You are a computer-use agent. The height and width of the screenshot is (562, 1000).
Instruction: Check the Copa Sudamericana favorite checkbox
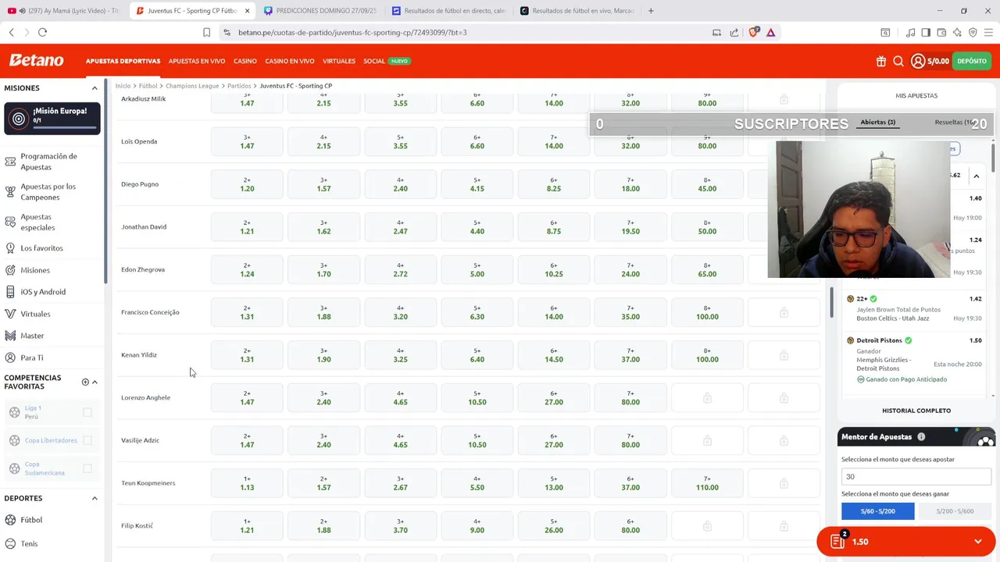click(87, 468)
